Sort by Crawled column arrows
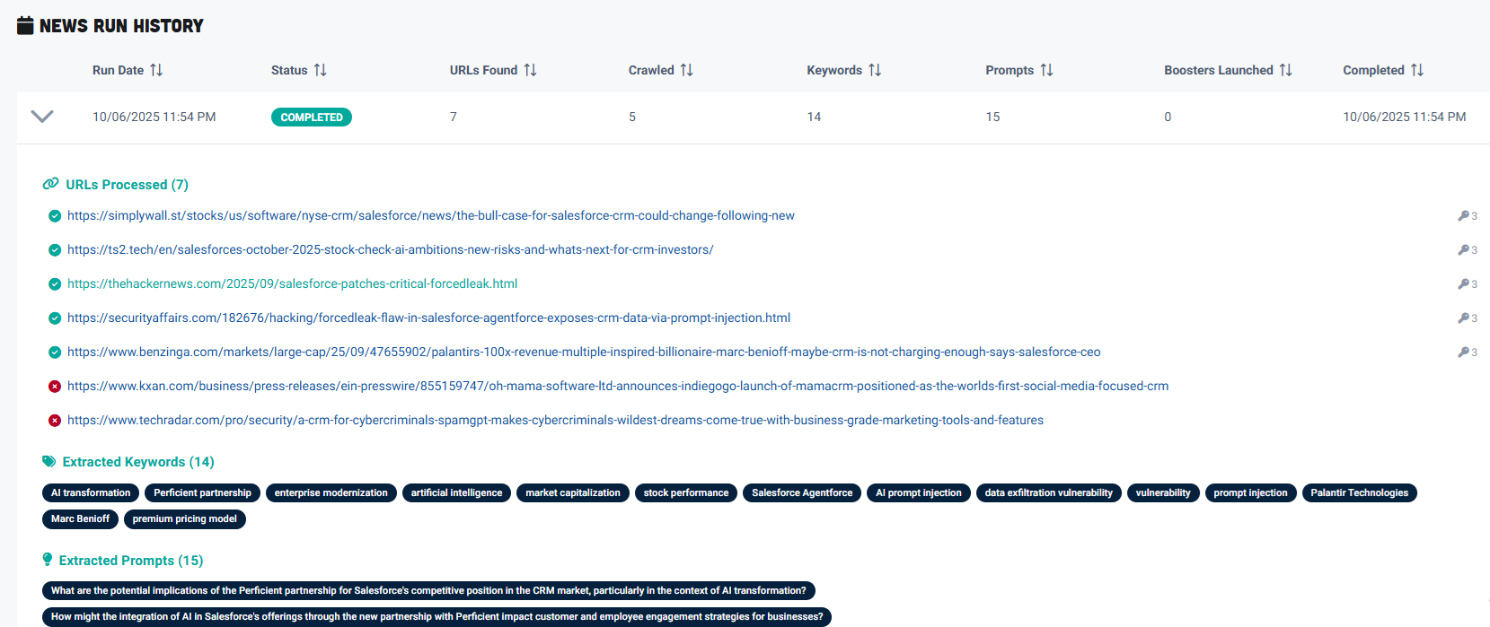The width and height of the screenshot is (1490, 627). pyautogui.click(x=687, y=70)
